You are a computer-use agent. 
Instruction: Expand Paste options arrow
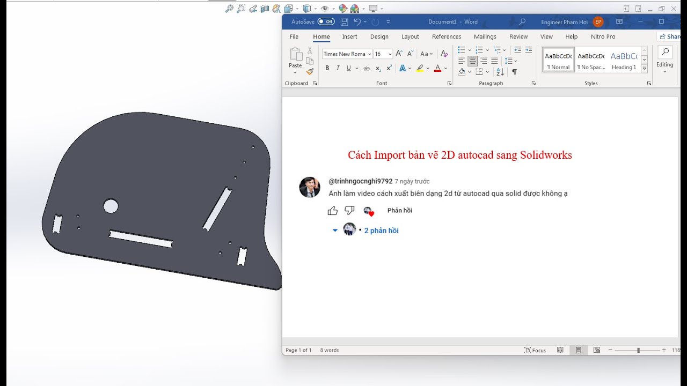pos(295,72)
